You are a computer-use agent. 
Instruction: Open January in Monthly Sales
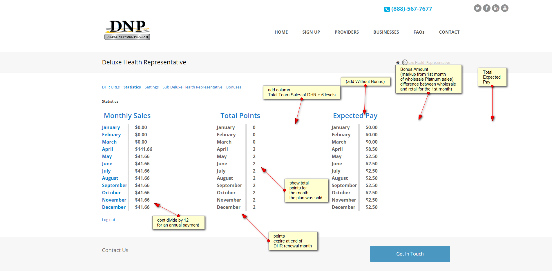[x=111, y=128]
